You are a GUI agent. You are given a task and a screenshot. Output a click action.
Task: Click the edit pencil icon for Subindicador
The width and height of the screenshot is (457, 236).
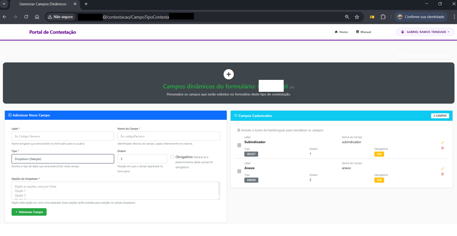click(x=442, y=142)
